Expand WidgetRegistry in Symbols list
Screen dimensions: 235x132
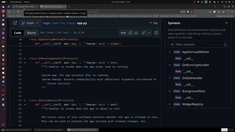click(170, 104)
